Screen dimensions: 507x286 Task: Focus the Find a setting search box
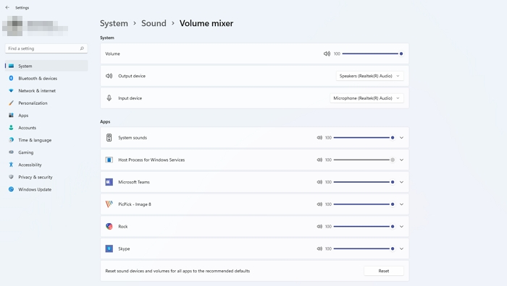(46, 48)
